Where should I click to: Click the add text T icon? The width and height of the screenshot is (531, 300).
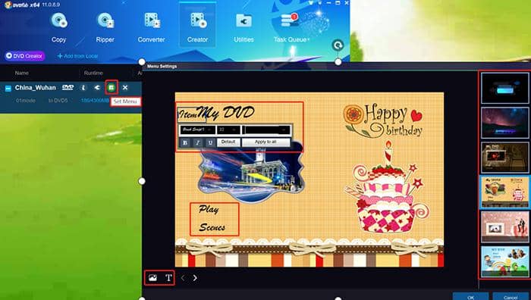pos(168,278)
